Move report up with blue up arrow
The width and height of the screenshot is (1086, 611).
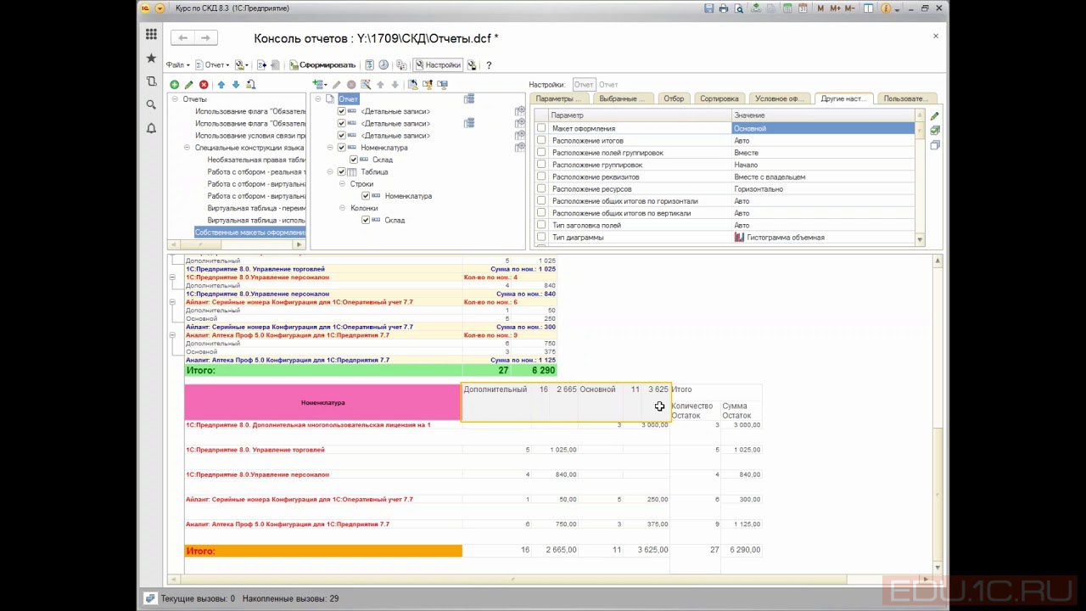coord(221,85)
